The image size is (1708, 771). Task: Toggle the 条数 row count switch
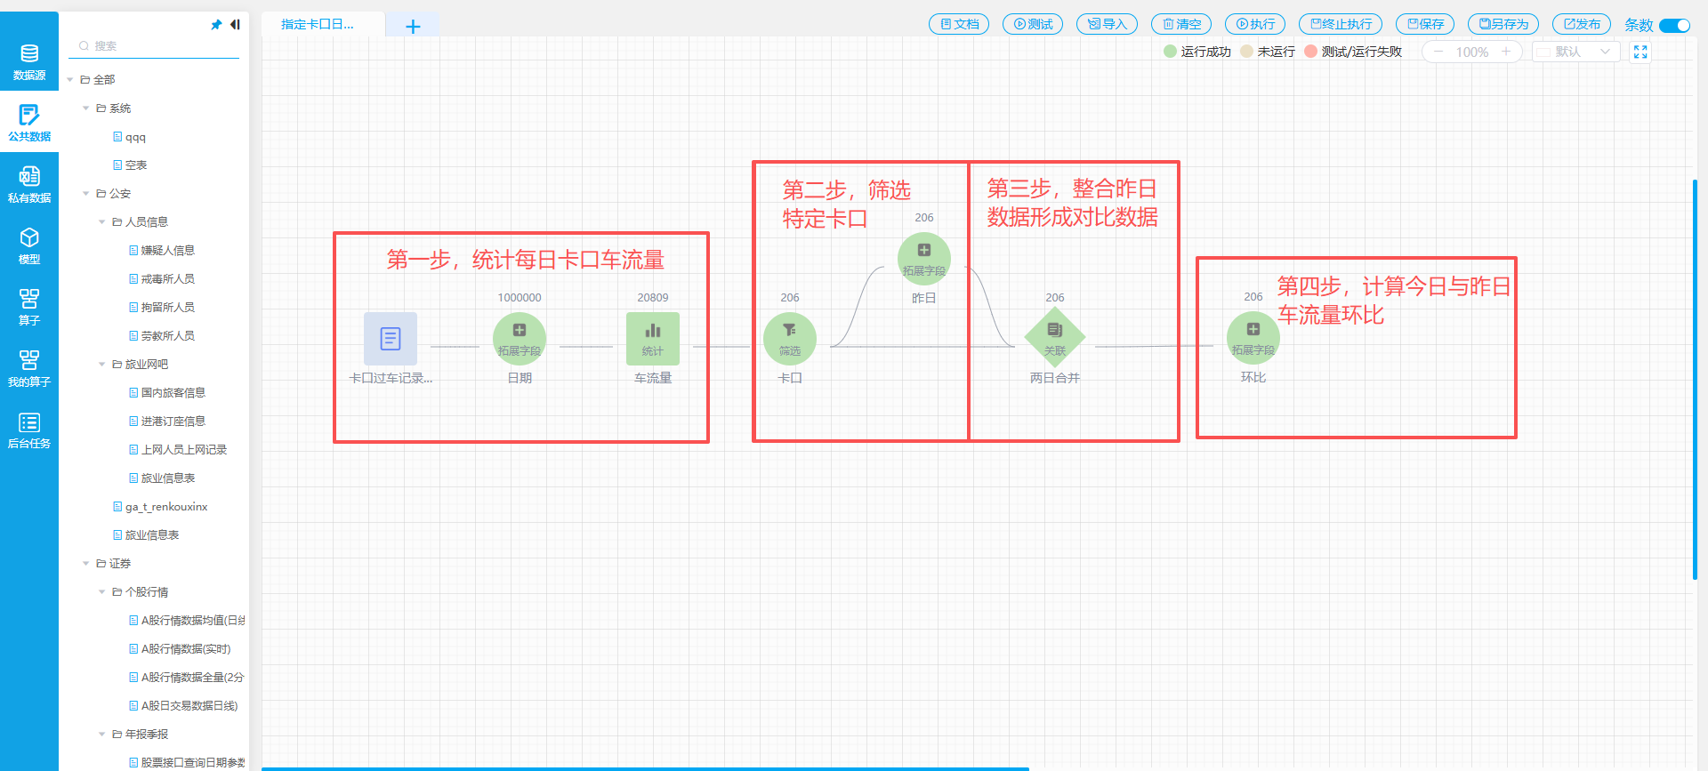pos(1674,25)
